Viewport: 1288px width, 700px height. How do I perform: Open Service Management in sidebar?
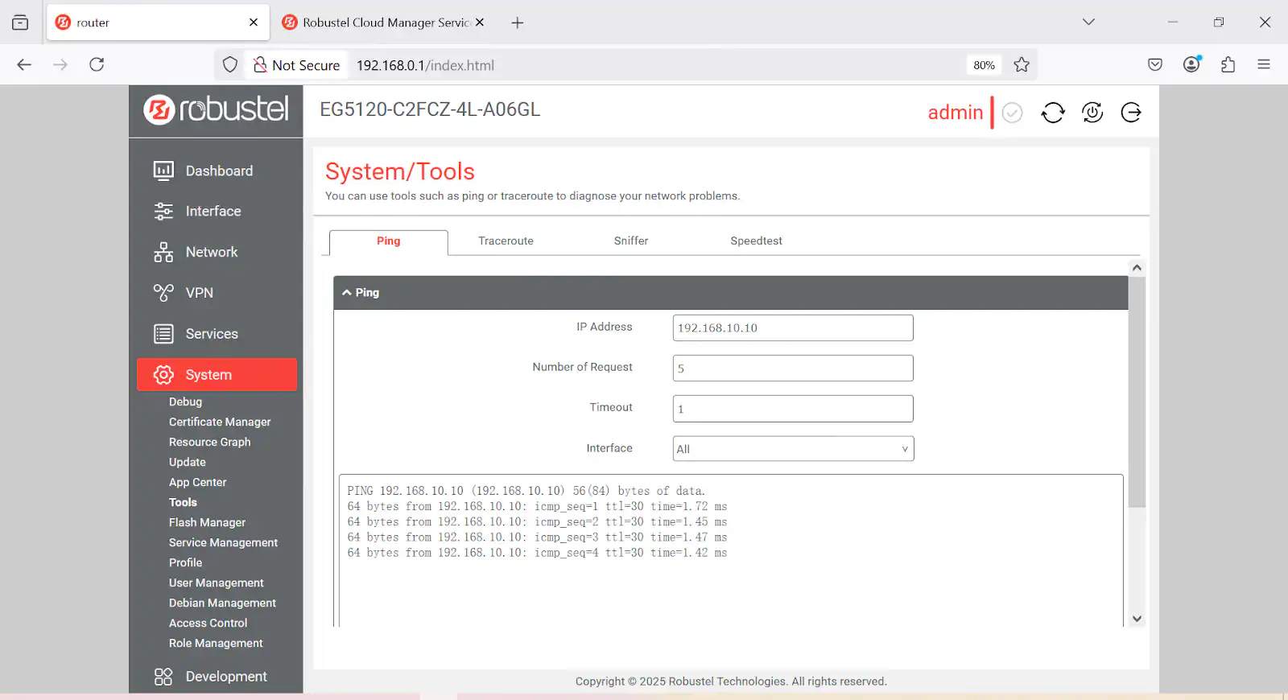point(223,542)
